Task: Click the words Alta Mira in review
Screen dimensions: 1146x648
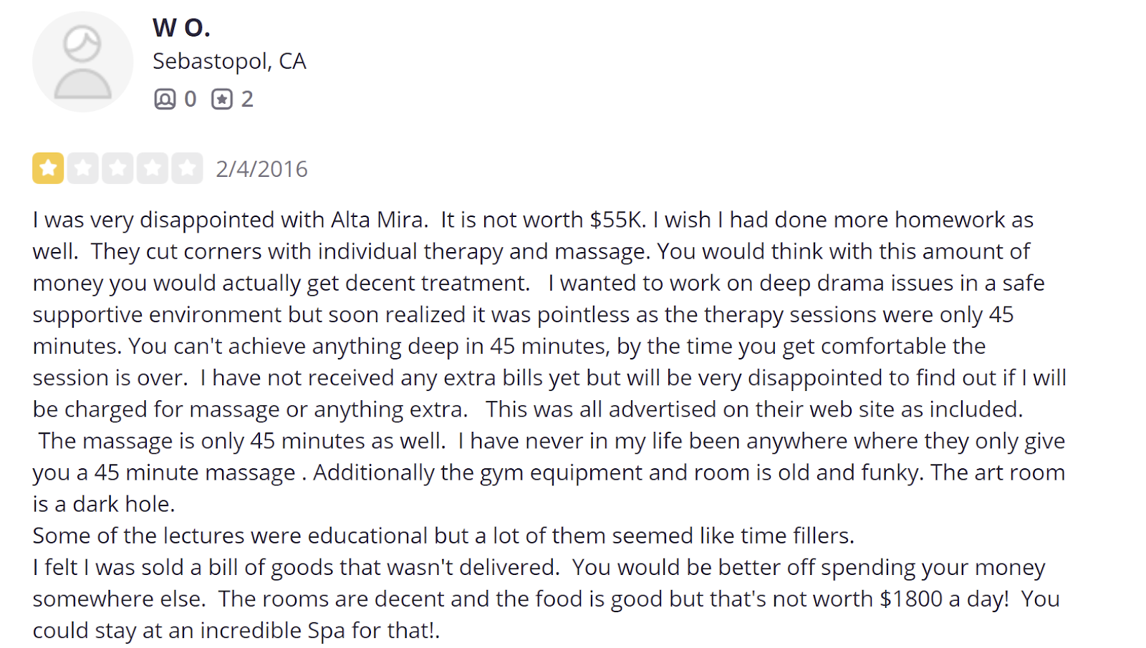Action: tap(378, 220)
